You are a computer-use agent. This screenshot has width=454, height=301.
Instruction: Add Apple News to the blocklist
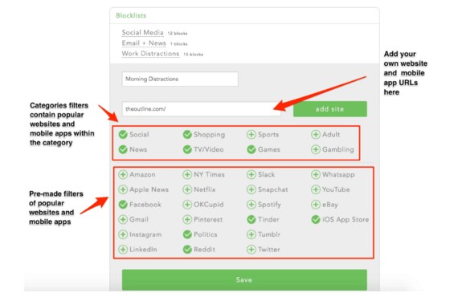(123, 189)
